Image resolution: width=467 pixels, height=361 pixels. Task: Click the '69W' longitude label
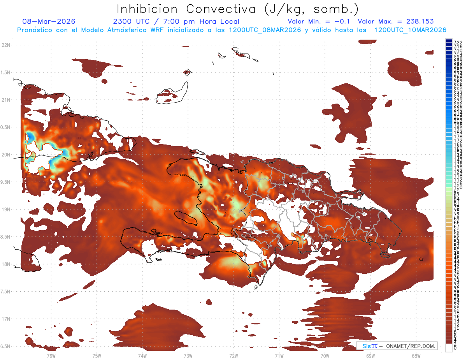tap(370, 356)
